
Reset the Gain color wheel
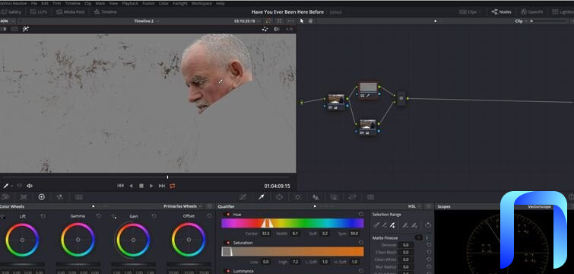[x=154, y=216]
